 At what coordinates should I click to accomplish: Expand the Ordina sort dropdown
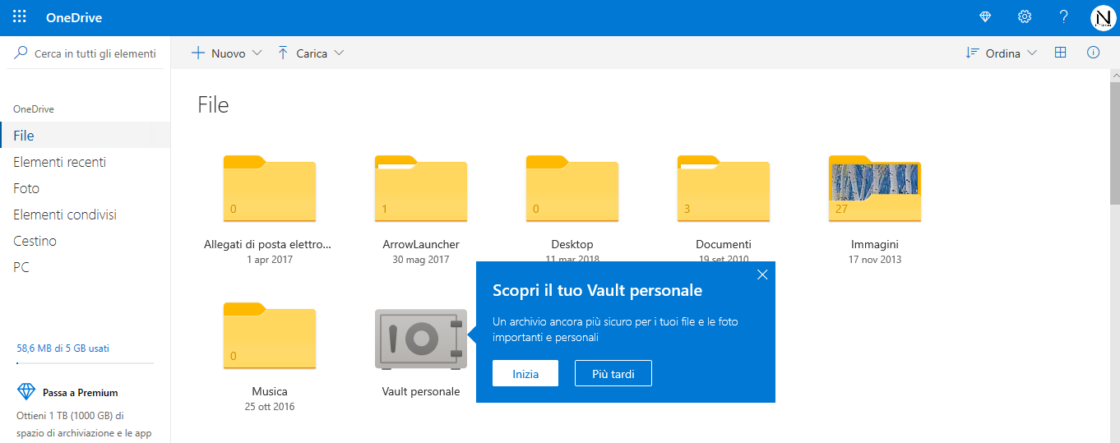pyautogui.click(x=1032, y=53)
